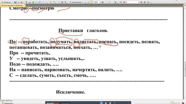Toggle the highlighted fit width icon
This screenshot has width=186, height=104.
click(x=91, y=2)
